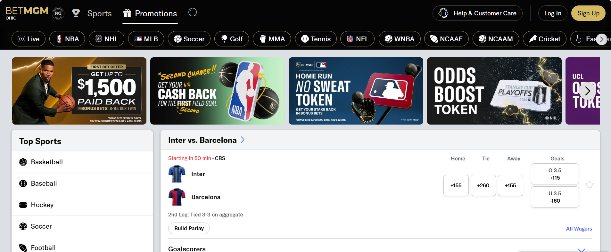Pick Away odds +155

pyautogui.click(x=510, y=185)
